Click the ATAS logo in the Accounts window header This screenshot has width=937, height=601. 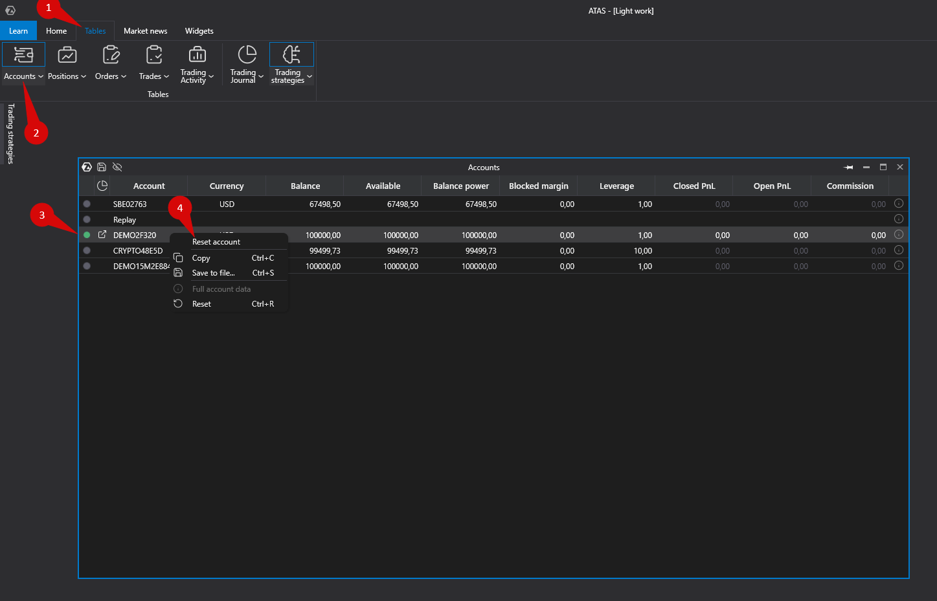point(87,167)
